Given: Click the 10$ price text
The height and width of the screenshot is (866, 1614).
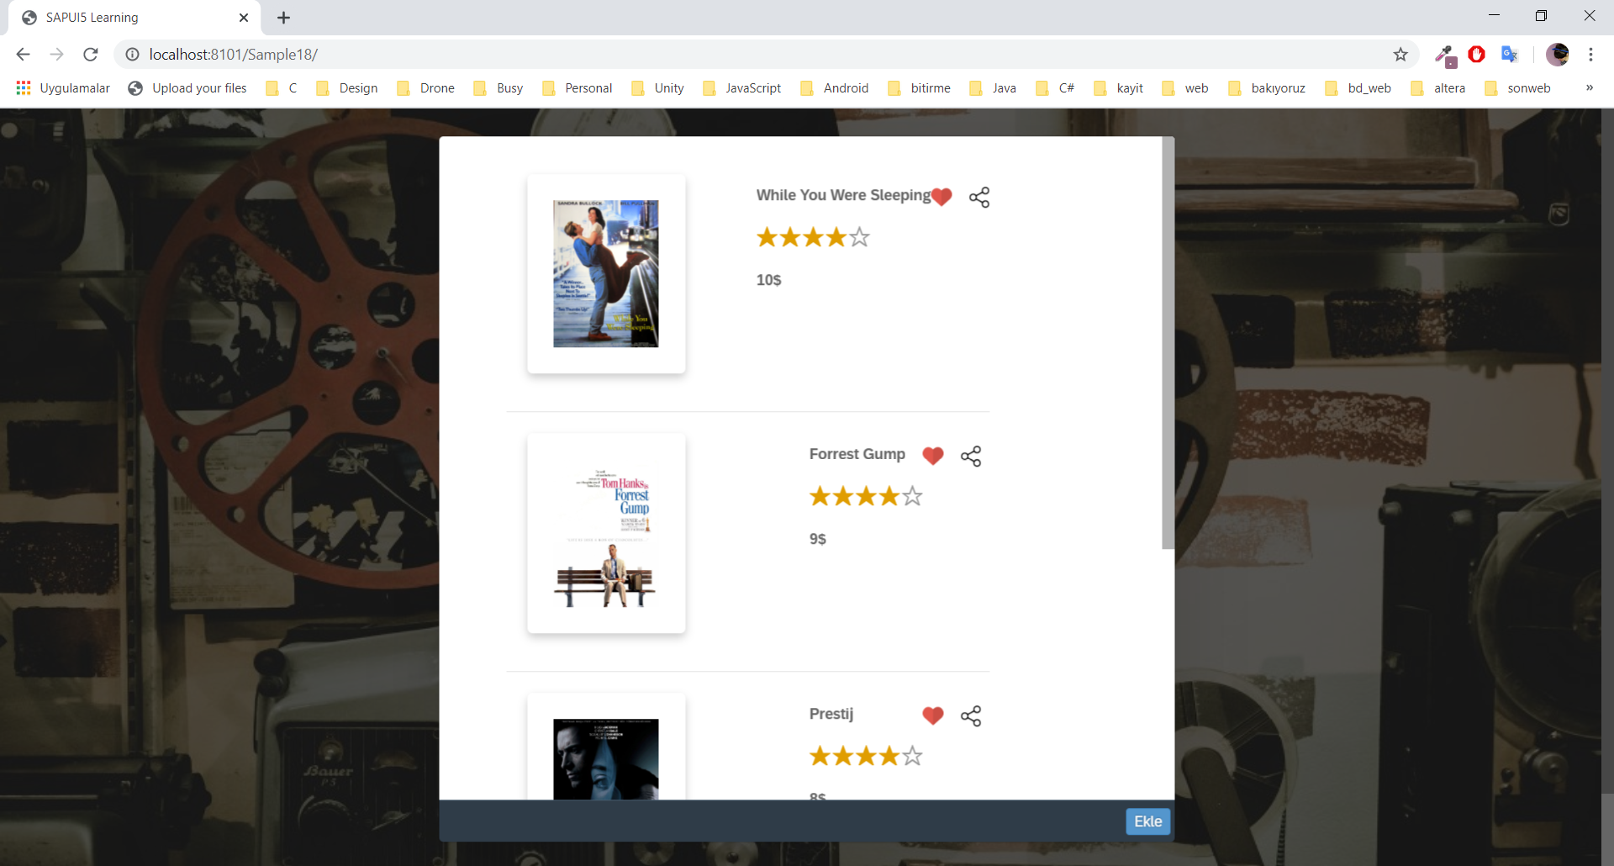Looking at the screenshot, I should point(768,280).
